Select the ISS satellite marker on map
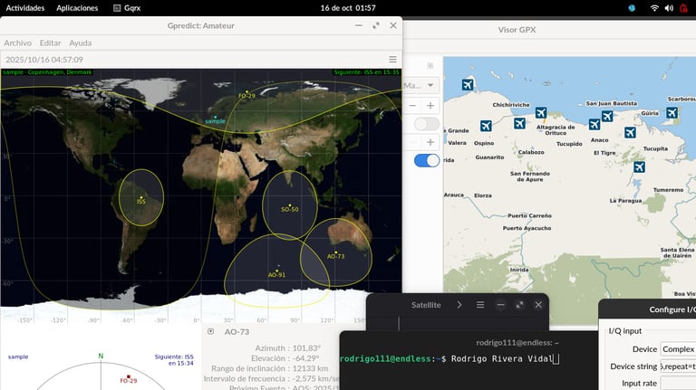Screen dimensions: 696x390 pos(141,197)
